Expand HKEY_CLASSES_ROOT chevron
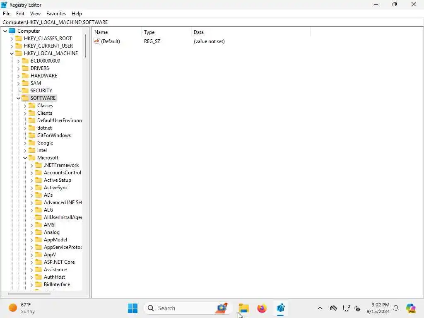The width and height of the screenshot is (424, 318). point(12,39)
